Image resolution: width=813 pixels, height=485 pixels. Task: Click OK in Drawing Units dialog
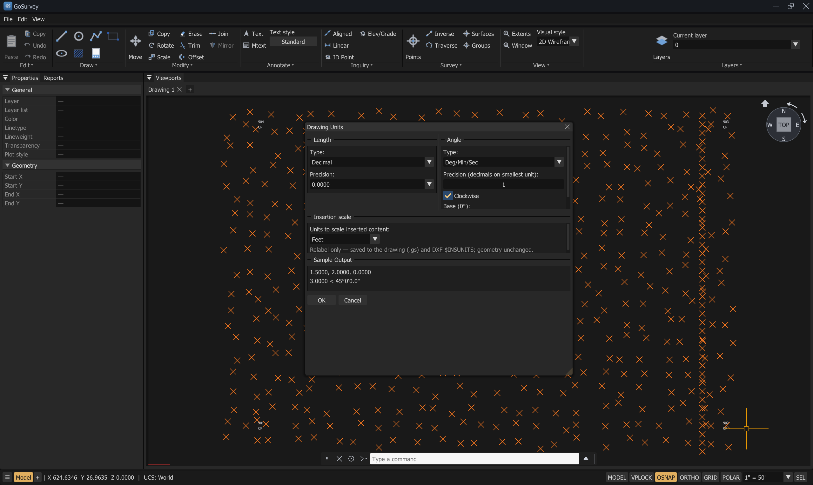click(x=321, y=300)
